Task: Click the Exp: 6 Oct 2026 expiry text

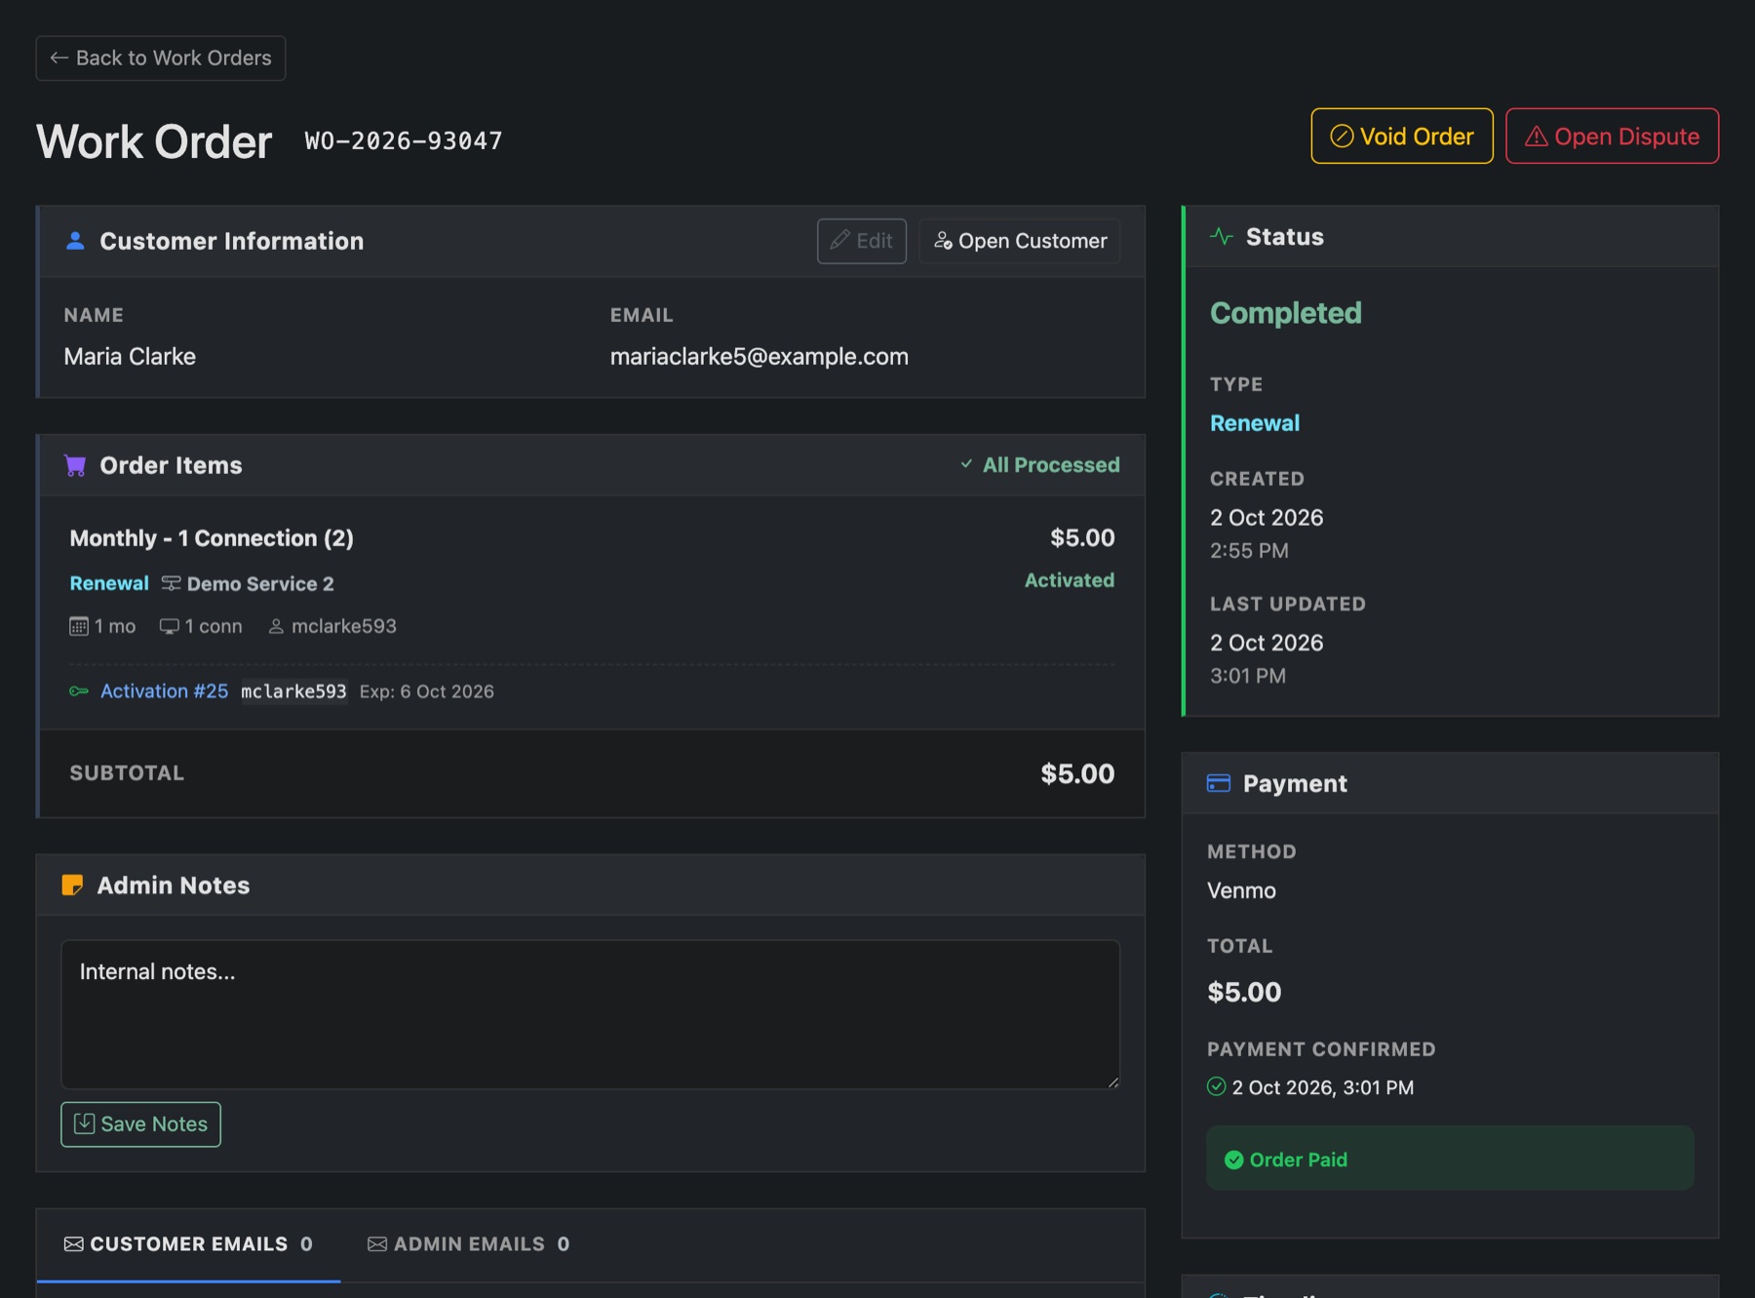Action: [x=427, y=691]
